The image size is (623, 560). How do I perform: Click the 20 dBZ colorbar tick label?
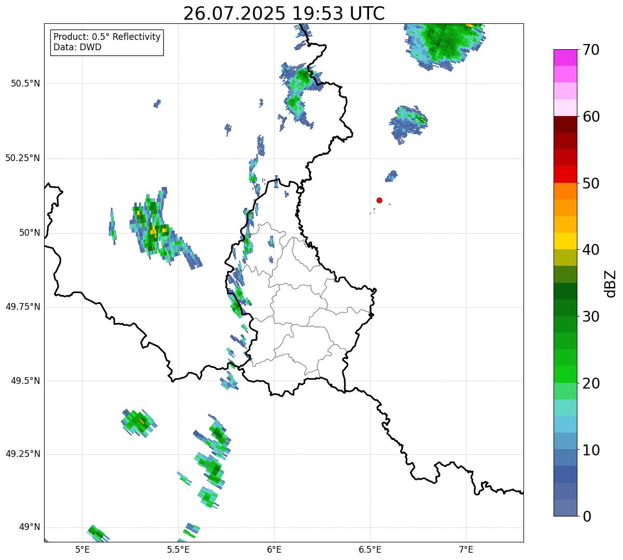(x=590, y=383)
